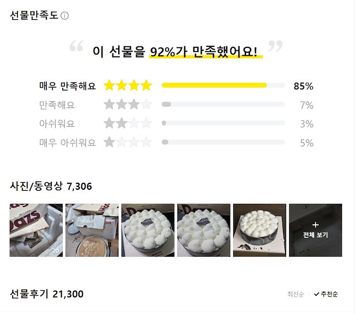355x314 pixels.
Task: Click the yellow 85% satisfaction bar
Action: pyautogui.click(x=214, y=86)
